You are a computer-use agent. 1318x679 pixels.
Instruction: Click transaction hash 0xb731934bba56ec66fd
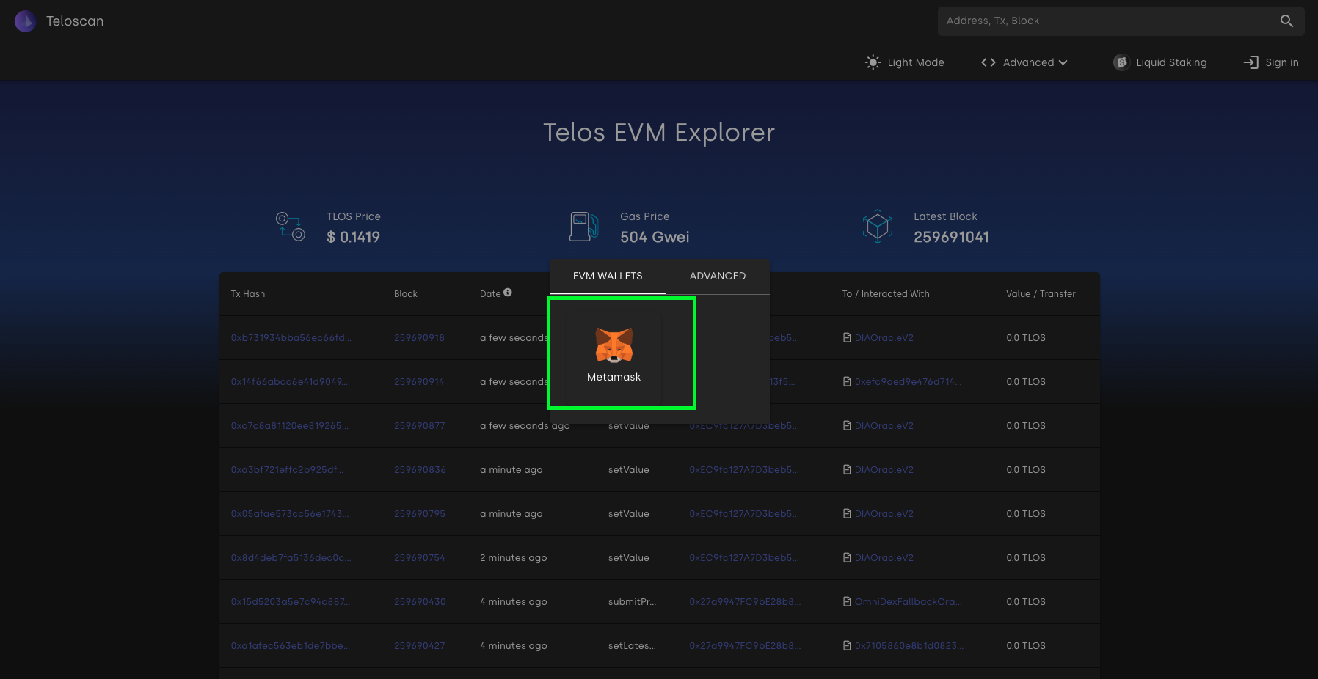(x=290, y=337)
